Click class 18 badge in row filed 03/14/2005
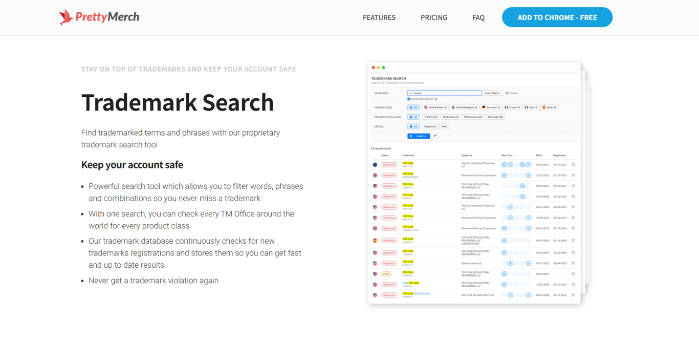The width and height of the screenshot is (699, 344). [522, 186]
